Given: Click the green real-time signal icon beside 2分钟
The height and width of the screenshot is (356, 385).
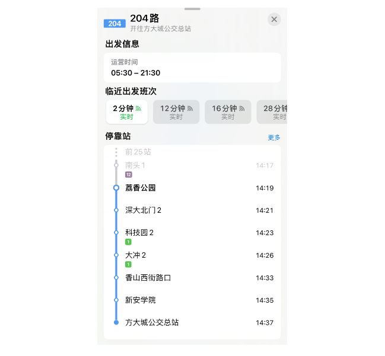Looking at the screenshot, I should (138, 108).
